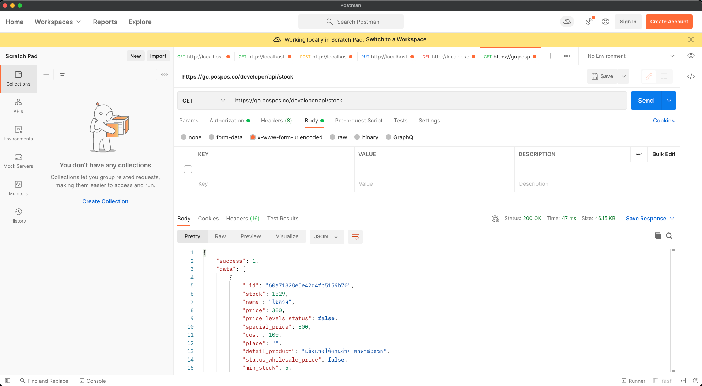Select the form-data radio button
This screenshot has height=386, width=702.
[x=211, y=137]
